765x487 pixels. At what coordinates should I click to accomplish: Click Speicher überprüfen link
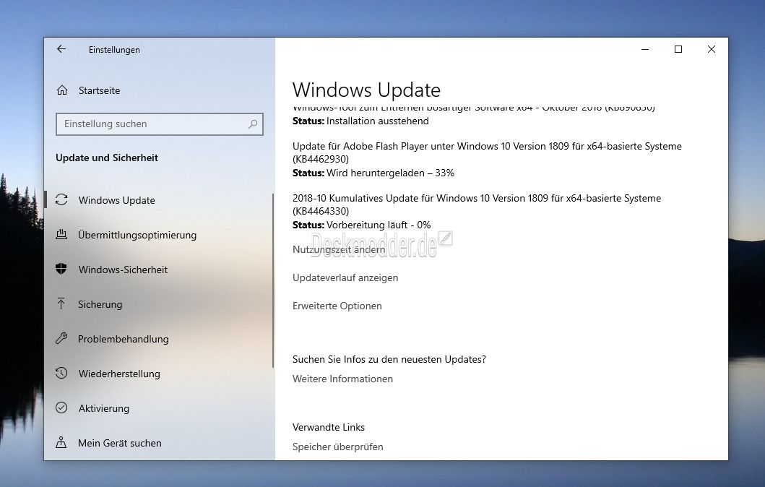pos(337,447)
